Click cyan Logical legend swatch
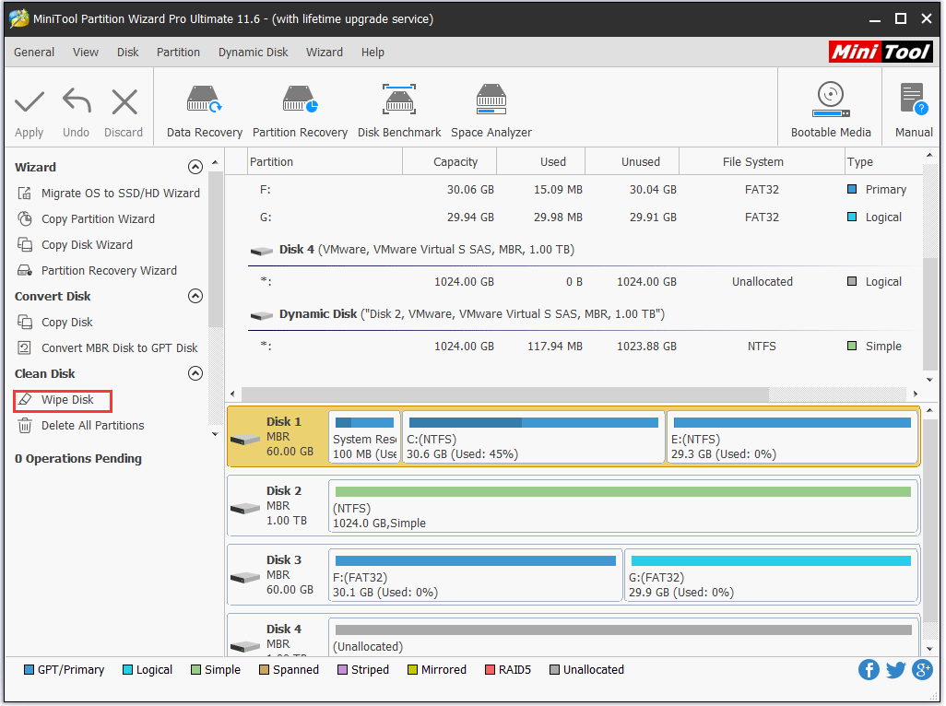The height and width of the screenshot is (706, 946). [x=127, y=670]
